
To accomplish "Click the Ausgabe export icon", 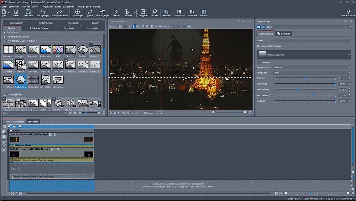I will click(x=142, y=12).
